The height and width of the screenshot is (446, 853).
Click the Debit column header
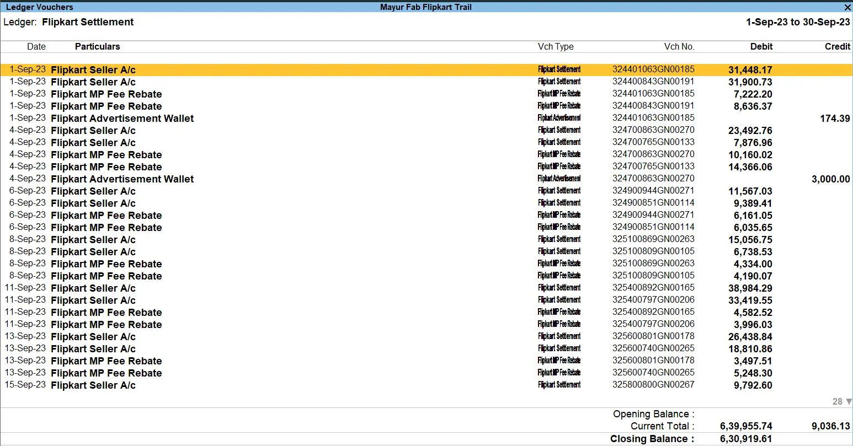tap(761, 47)
